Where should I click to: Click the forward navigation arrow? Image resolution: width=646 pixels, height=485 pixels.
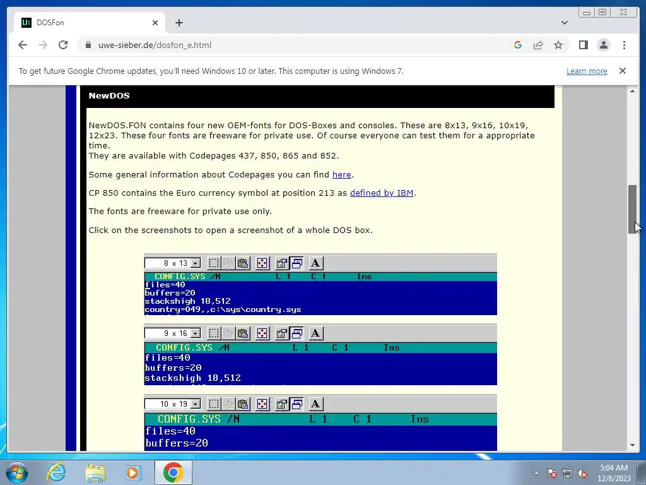(43, 45)
